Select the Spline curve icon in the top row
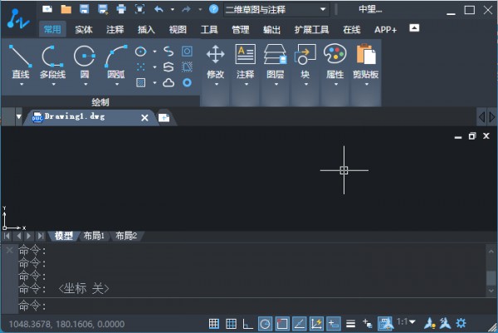 pos(168,51)
